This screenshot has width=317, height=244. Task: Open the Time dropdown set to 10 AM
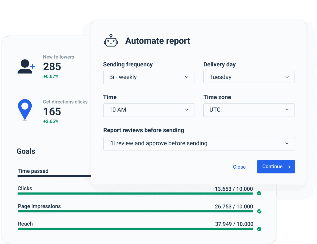coord(149,110)
